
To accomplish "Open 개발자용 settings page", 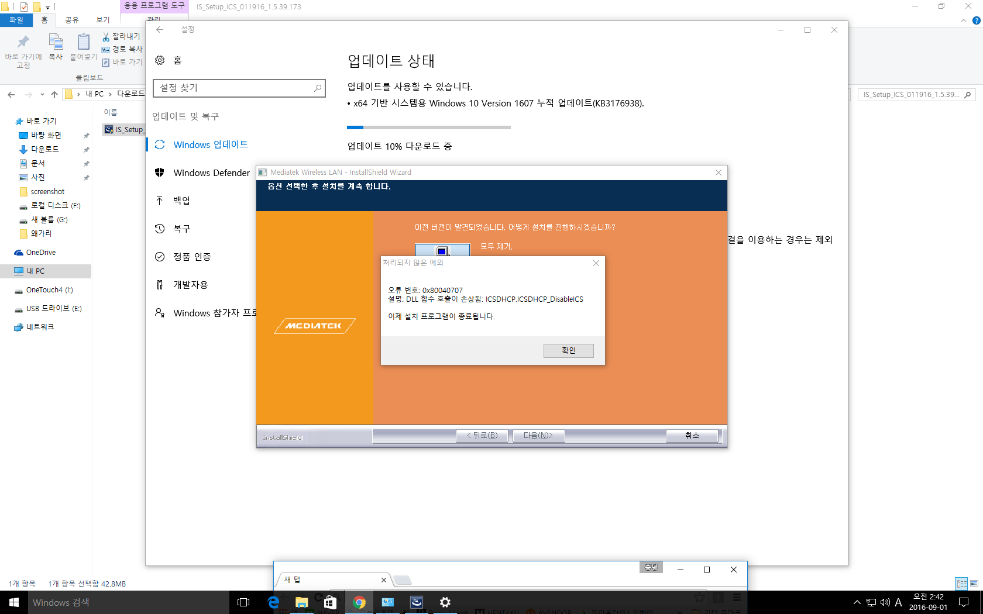I will pos(190,285).
